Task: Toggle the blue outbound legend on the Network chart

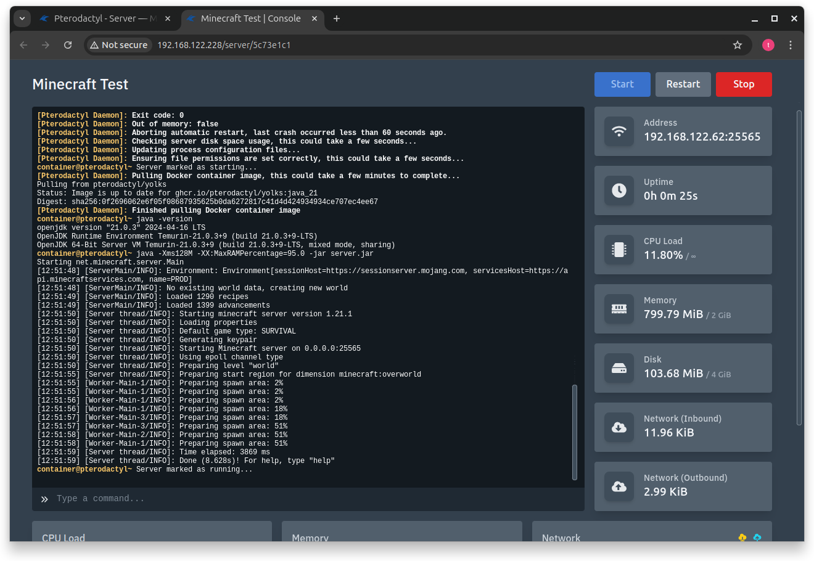Action: pos(758,537)
